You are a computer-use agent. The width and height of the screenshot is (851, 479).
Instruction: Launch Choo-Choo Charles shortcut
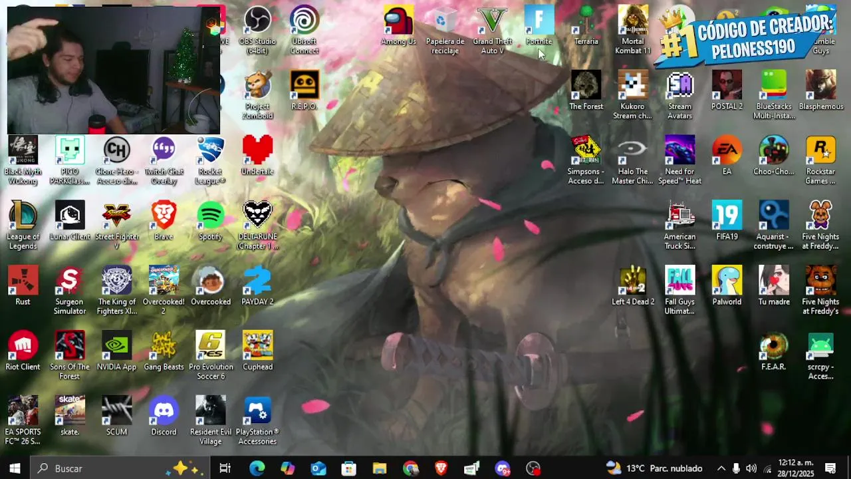click(x=774, y=156)
